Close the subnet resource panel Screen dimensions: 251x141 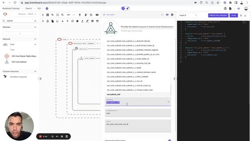104,15
